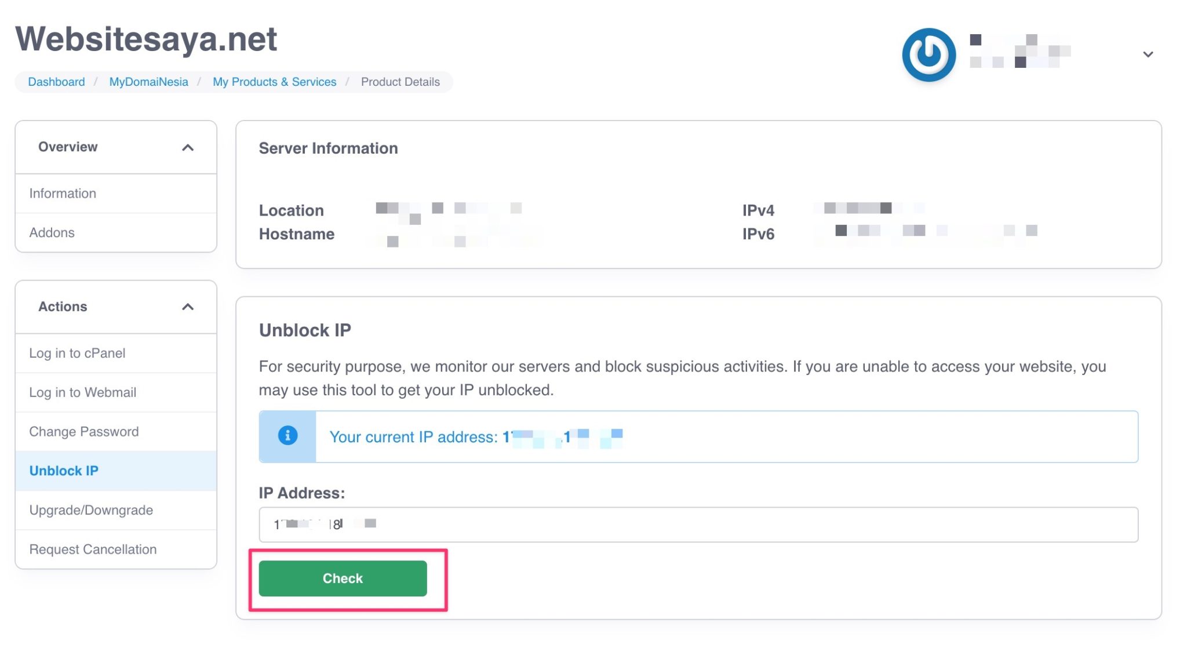Open the Addons menu item
Viewport: 1187px width, 666px height.
coord(52,232)
